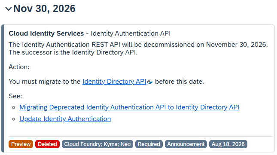This screenshot has width=277, height=155.
Task: Click bullet marker beside Migrating Deprecated link
Action: 14,108
